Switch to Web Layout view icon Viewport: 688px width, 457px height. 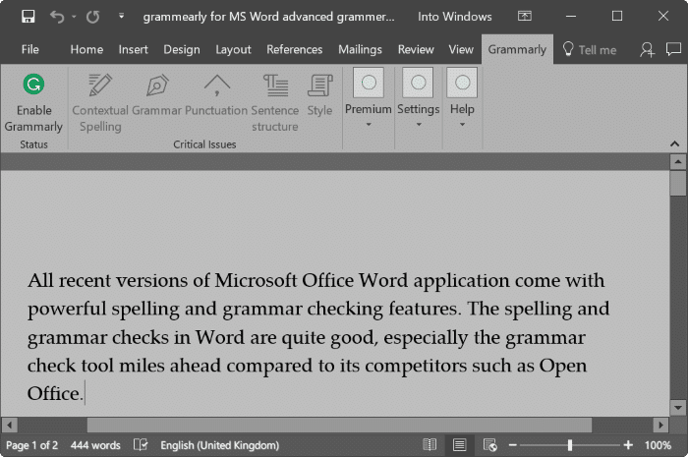pyautogui.click(x=489, y=445)
